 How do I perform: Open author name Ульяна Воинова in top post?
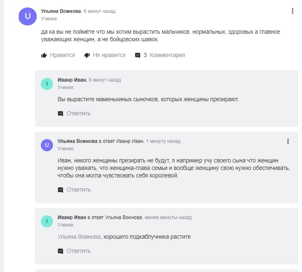(x=60, y=11)
